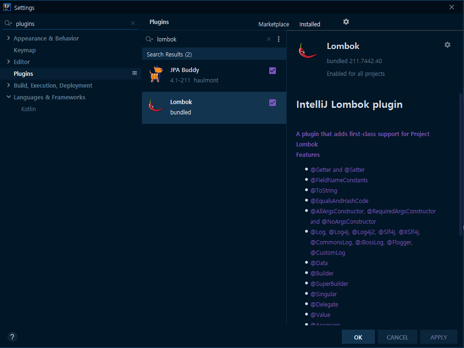
Task: Click '@Builder' feature item
Action: click(322, 273)
